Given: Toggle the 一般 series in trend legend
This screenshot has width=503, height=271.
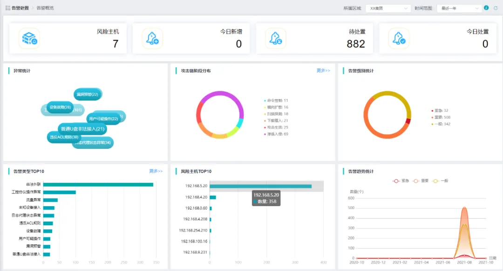Looking at the screenshot, I should tap(441, 181).
